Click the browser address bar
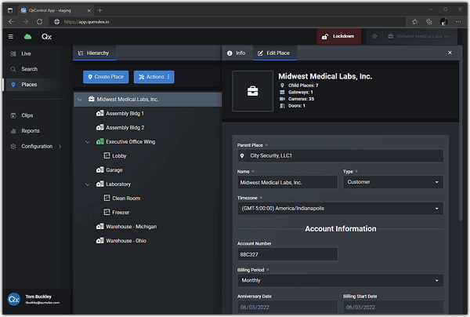The height and width of the screenshot is (317, 470). [228, 22]
